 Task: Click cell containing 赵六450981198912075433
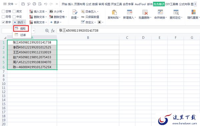(x=32, y=57)
